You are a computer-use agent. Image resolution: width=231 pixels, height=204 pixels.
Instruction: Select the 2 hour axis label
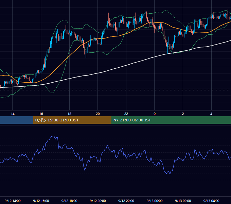(x=183, y=114)
